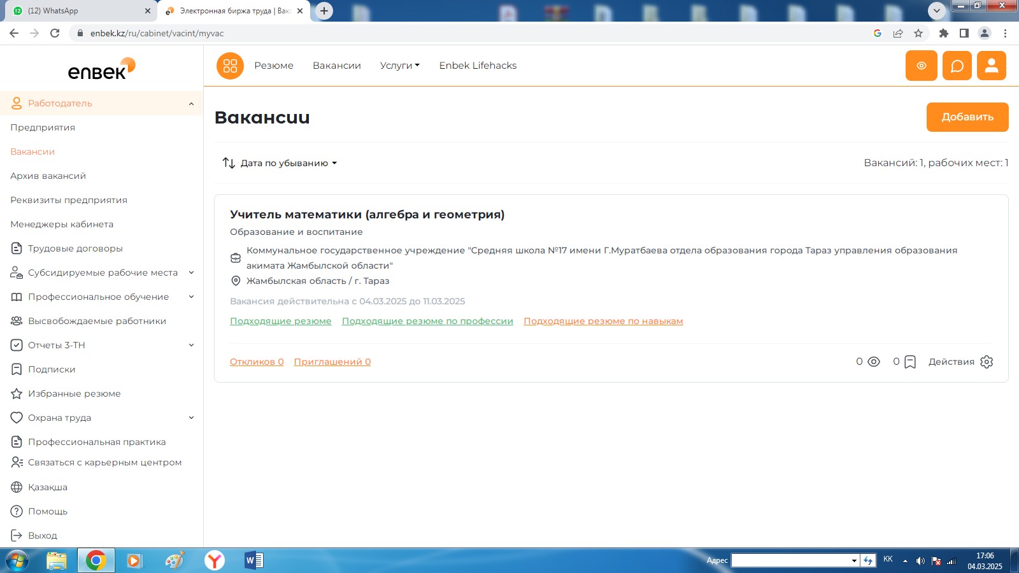The height and width of the screenshot is (573, 1019).
Task: Click the sort arrows icon
Action: tap(229, 163)
